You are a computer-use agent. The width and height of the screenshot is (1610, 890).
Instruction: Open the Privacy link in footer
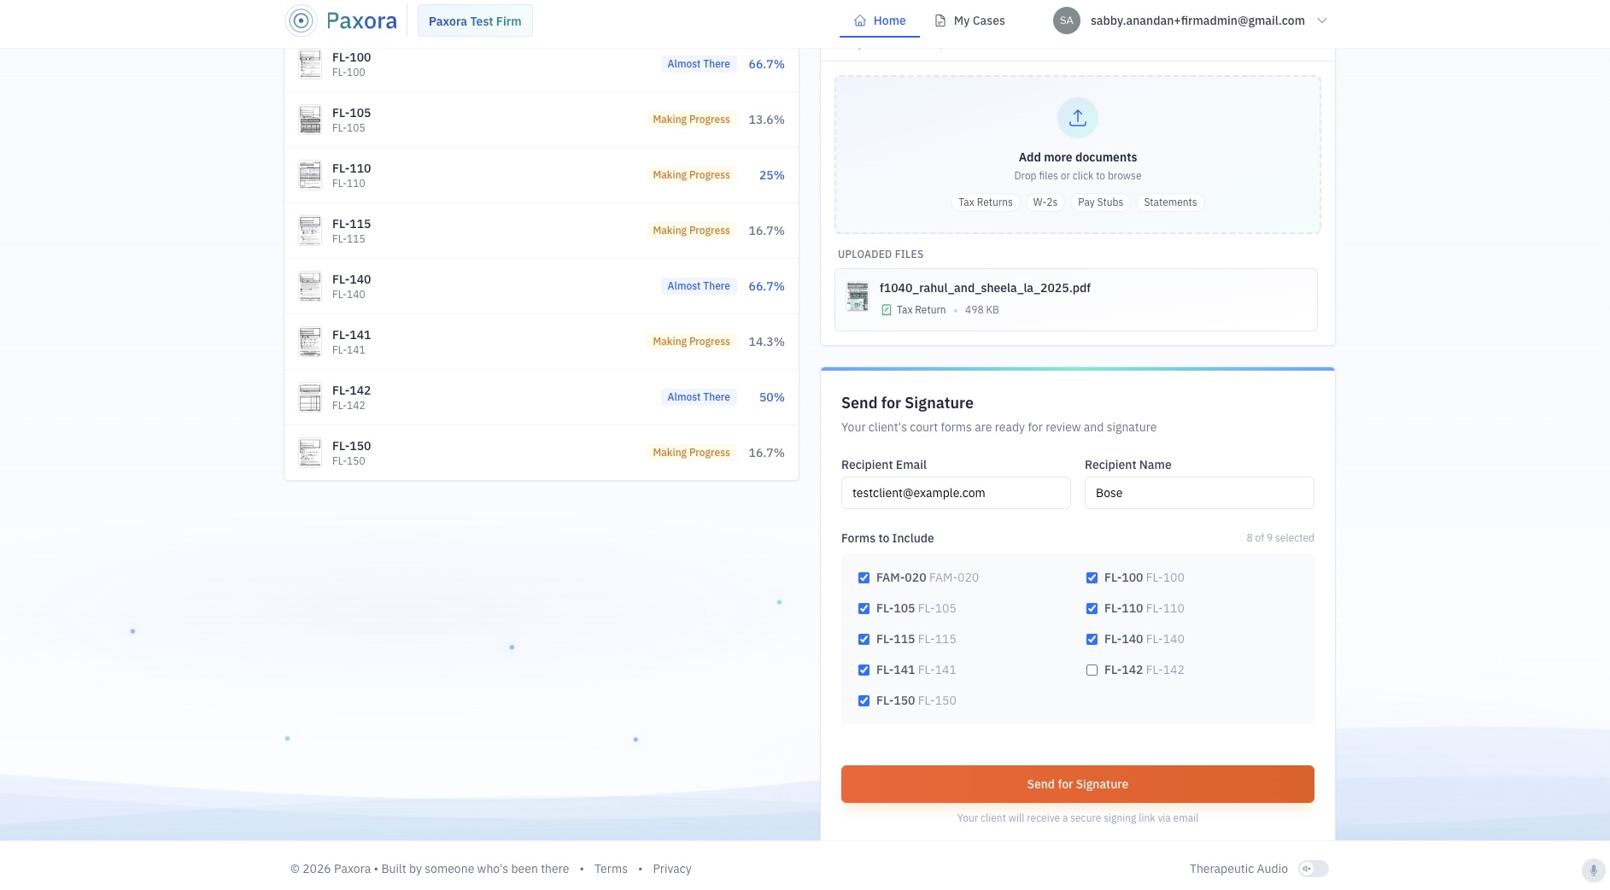671,869
